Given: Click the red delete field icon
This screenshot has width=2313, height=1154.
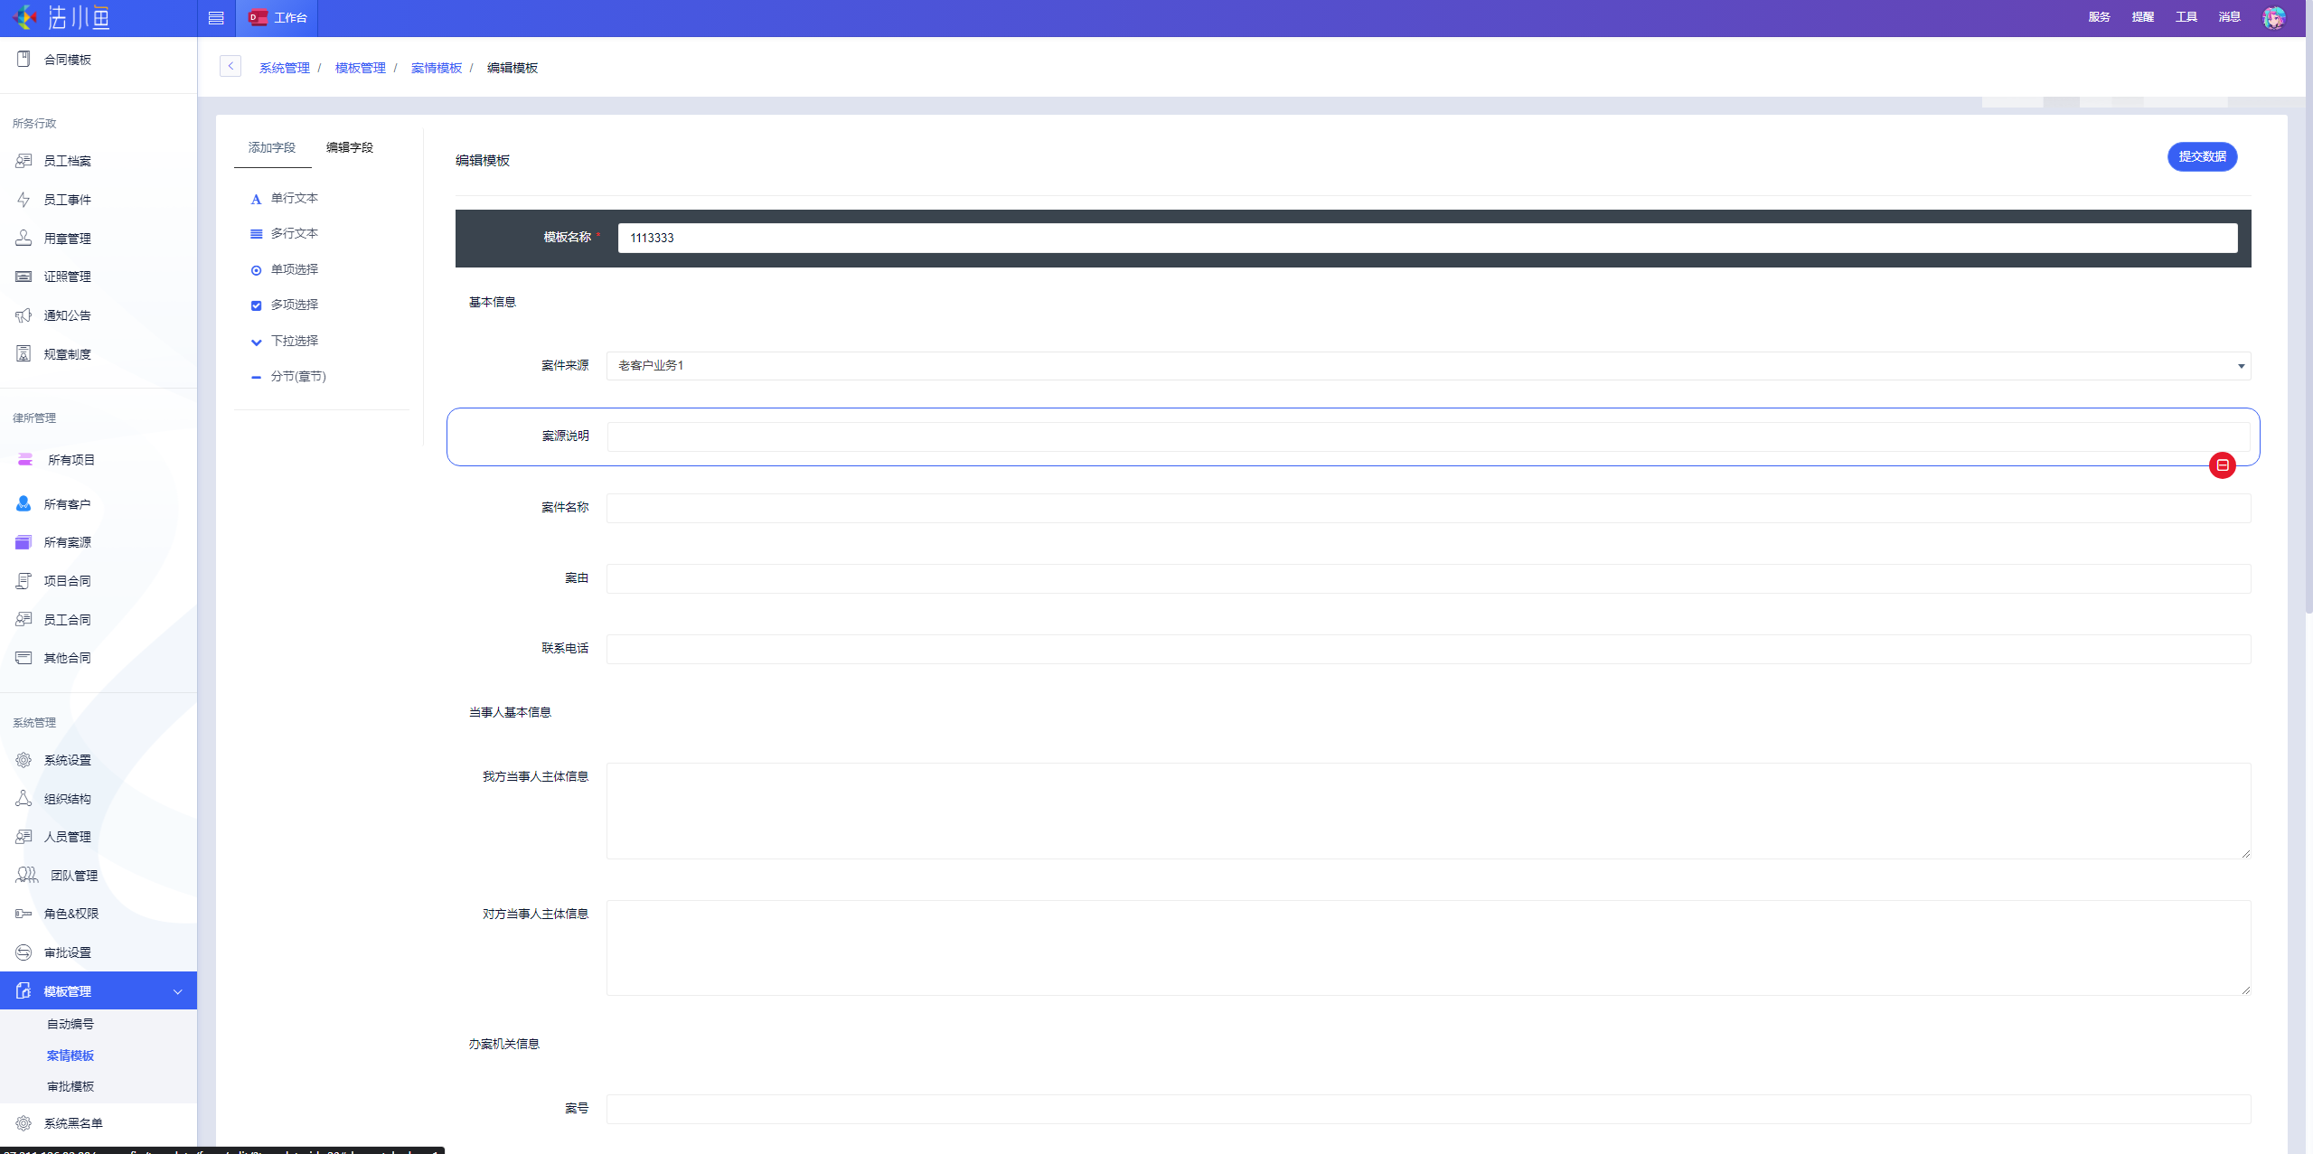Looking at the screenshot, I should point(2222,465).
